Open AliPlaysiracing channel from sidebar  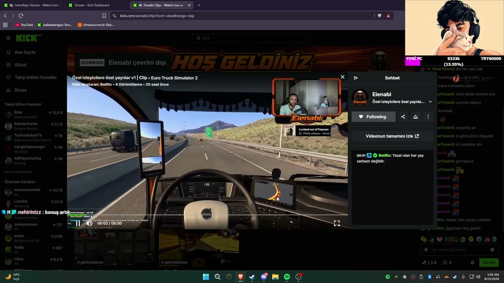click(x=33, y=160)
